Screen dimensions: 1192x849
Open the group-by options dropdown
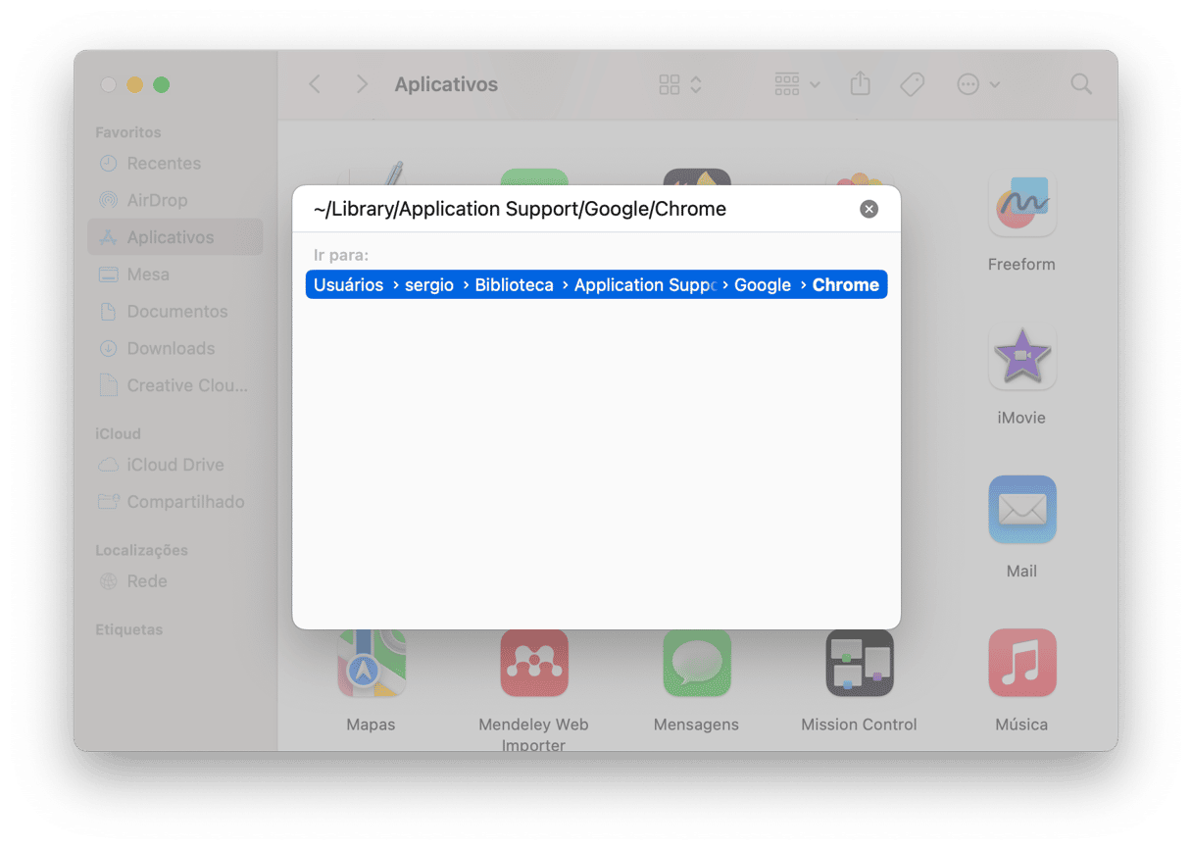pyautogui.click(x=797, y=84)
